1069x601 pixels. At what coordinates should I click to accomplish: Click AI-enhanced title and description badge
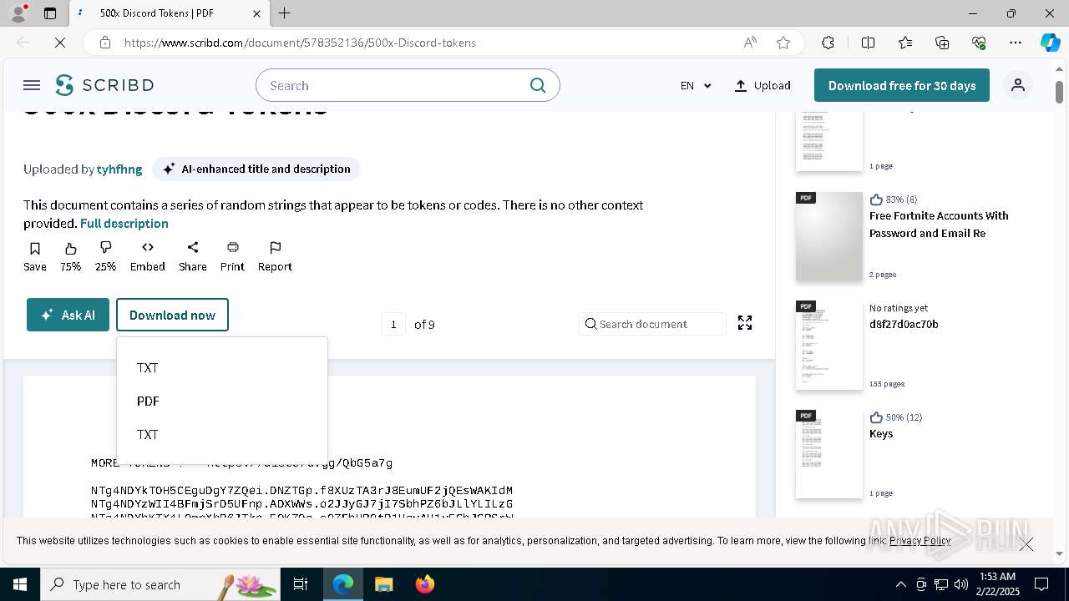256,169
